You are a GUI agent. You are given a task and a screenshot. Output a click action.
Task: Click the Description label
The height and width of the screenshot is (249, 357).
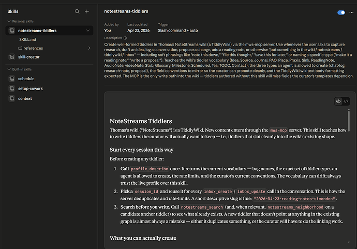113,38
